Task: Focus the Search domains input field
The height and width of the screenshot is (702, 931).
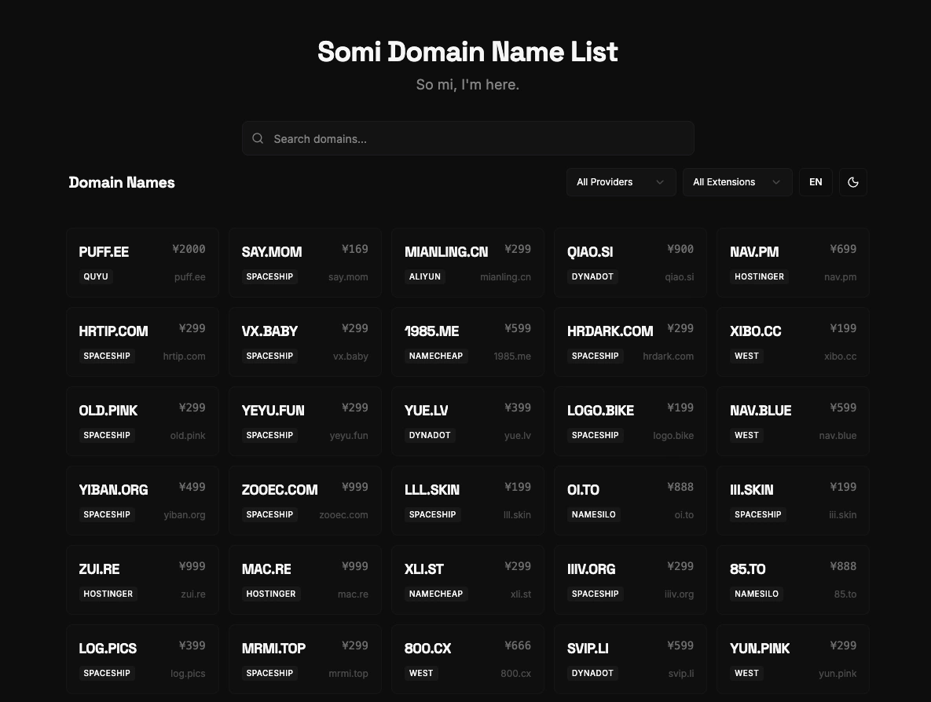Action: click(x=479, y=139)
